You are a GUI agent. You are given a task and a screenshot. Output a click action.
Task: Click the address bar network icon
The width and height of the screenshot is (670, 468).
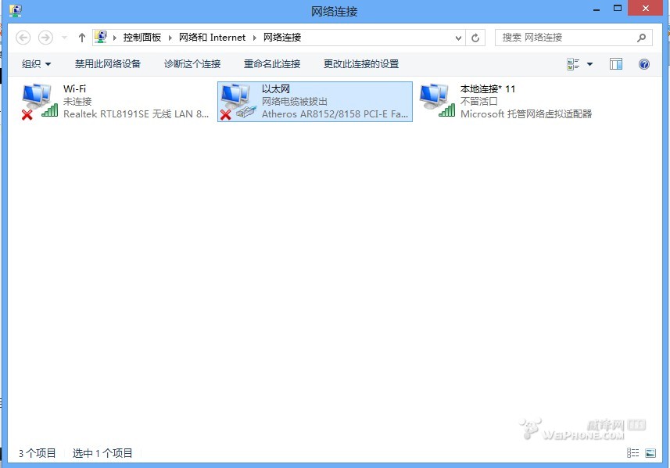click(100, 38)
